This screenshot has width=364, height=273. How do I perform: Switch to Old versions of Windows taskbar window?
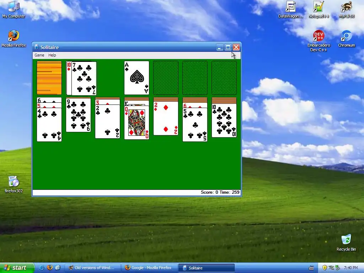click(92, 268)
